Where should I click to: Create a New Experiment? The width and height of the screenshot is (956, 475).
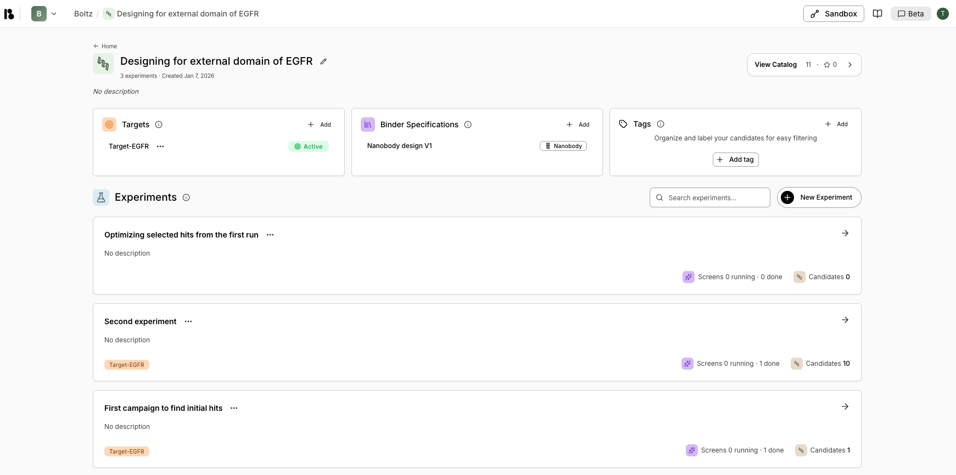(819, 197)
